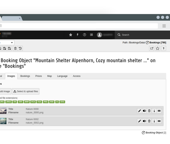Open the help question mark menu

84,35
